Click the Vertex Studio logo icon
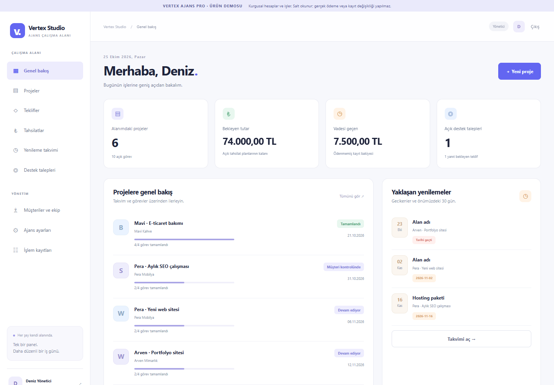The image size is (554, 385). coord(17,31)
